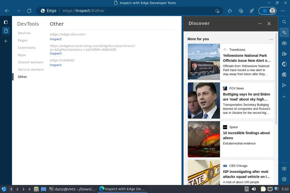Close the Discover panel

point(269,24)
